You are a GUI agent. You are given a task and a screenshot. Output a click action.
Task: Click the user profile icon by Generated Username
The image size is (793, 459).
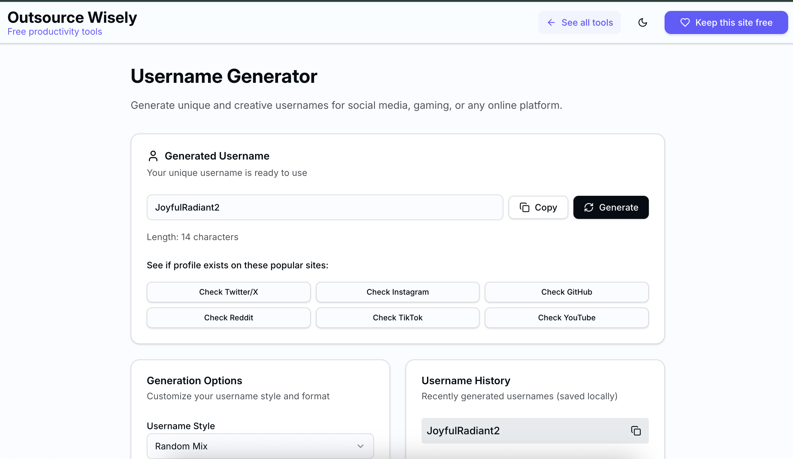pyautogui.click(x=153, y=156)
